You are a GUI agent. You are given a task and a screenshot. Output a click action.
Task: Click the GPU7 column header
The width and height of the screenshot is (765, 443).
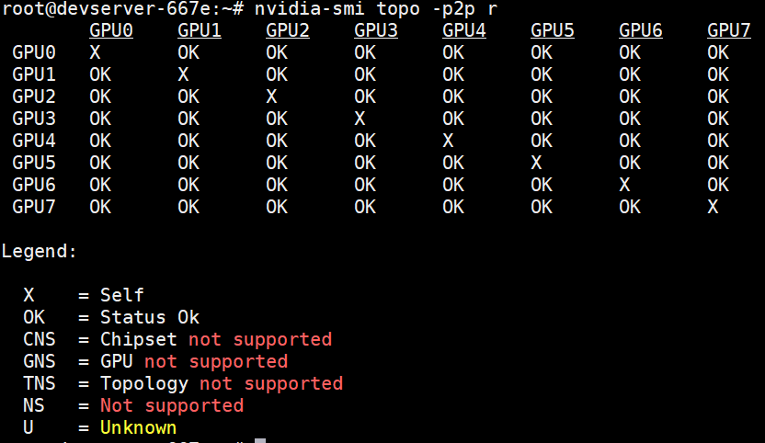pyautogui.click(x=729, y=31)
